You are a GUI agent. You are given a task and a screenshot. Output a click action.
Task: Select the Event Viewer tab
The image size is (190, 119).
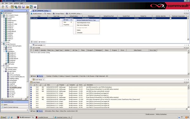tap(38, 80)
